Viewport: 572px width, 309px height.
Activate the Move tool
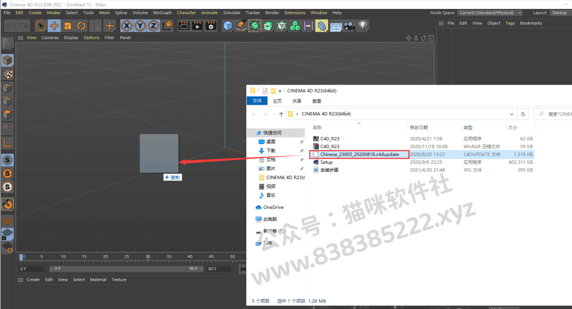[x=55, y=26]
